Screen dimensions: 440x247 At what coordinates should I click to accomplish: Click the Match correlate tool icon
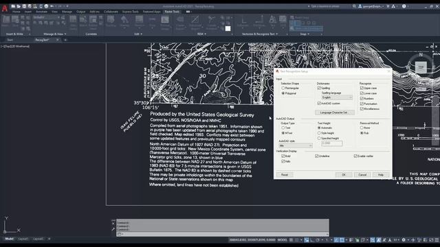[x=83, y=20]
